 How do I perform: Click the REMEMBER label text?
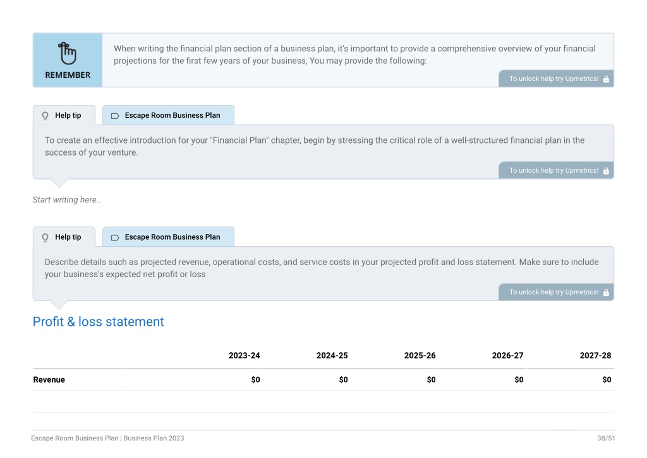point(68,75)
